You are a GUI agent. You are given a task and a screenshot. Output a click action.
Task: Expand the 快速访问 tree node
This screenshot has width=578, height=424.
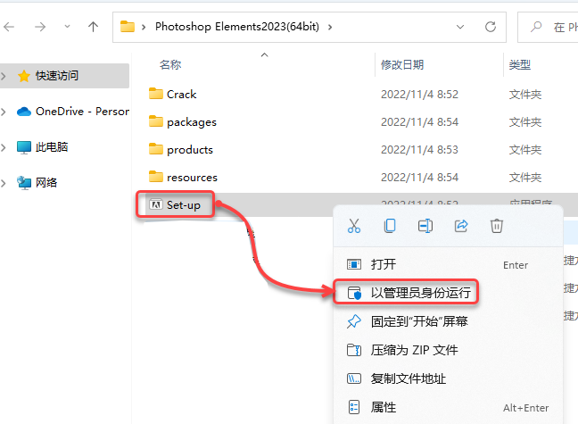point(4,76)
